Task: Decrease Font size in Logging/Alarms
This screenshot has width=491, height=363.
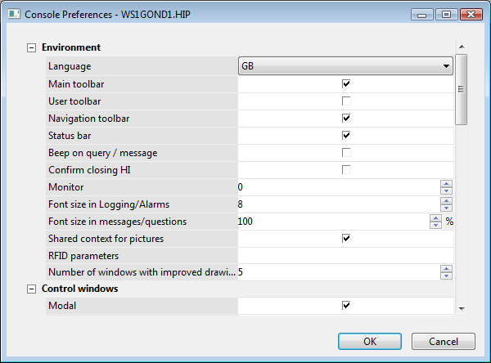Action: 446,208
